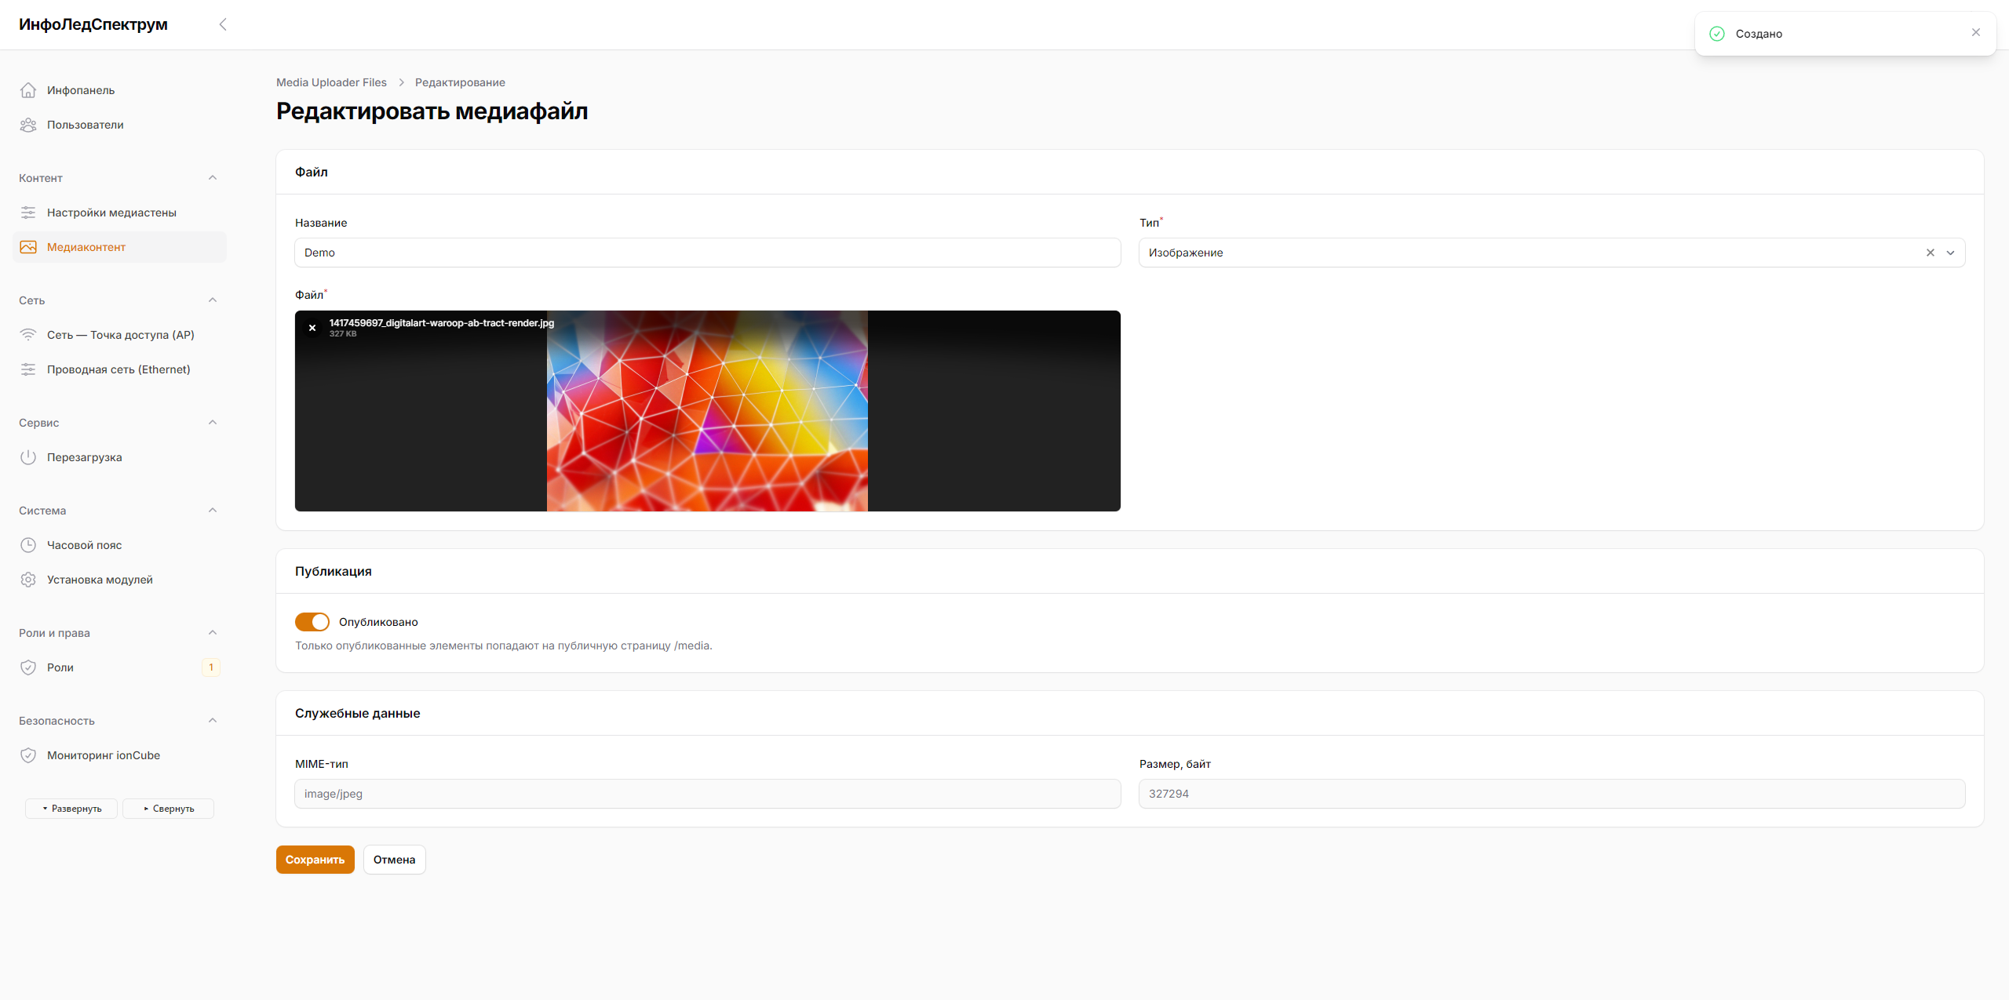Open the Тип dropdown list
Viewport: 2009px width, 1000px height.
pyautogui.click(x=1950, y=253)
